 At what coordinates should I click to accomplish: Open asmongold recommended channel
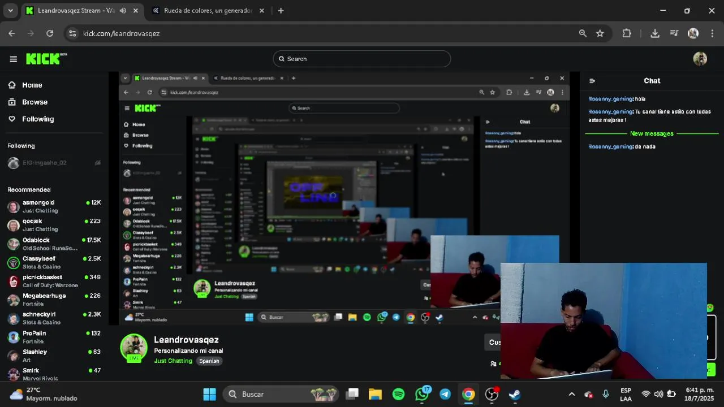54,206
